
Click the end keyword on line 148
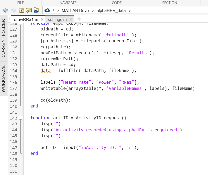(34, 153)
